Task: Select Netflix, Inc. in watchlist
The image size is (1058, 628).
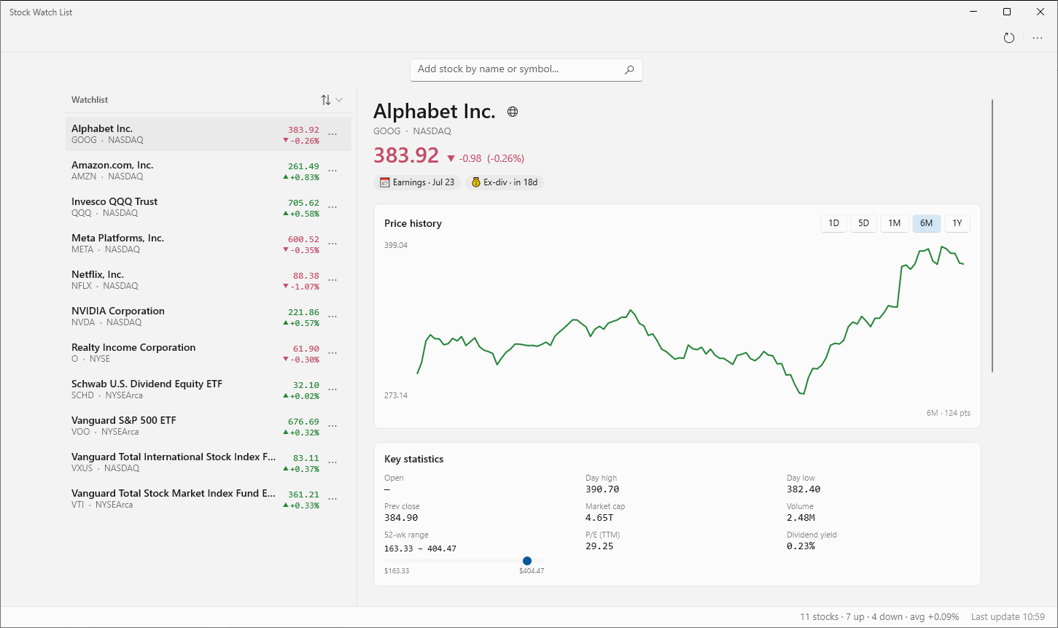Action: (209, 280)
